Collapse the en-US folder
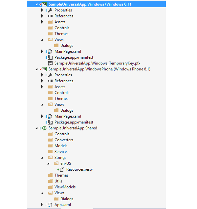The height and width of the screenshot is (209, 197). (x=48, y=163)
